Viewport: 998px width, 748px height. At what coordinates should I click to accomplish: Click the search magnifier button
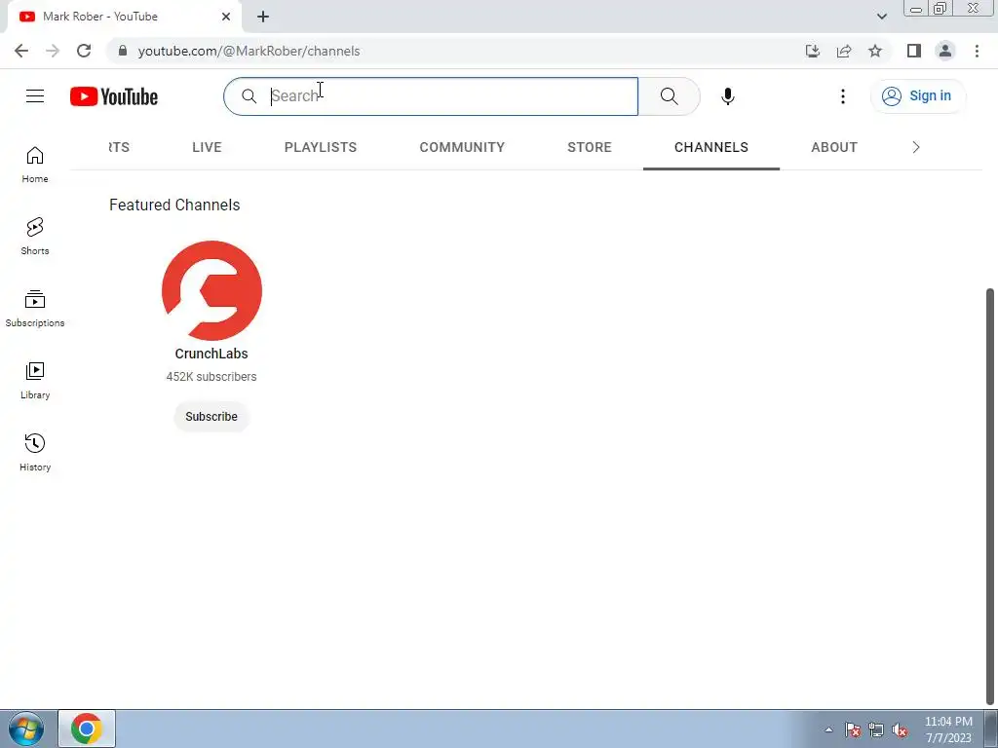pos(669,96)
